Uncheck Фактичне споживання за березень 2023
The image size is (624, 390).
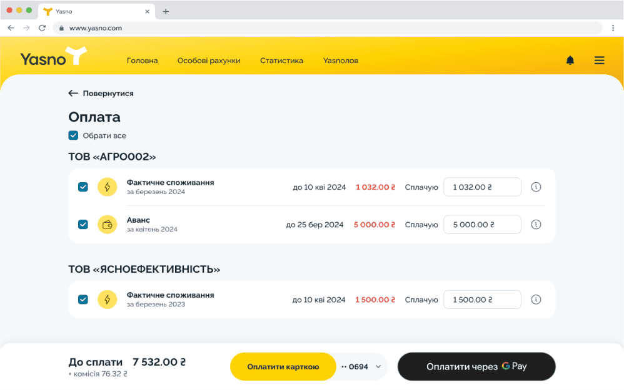83,300
